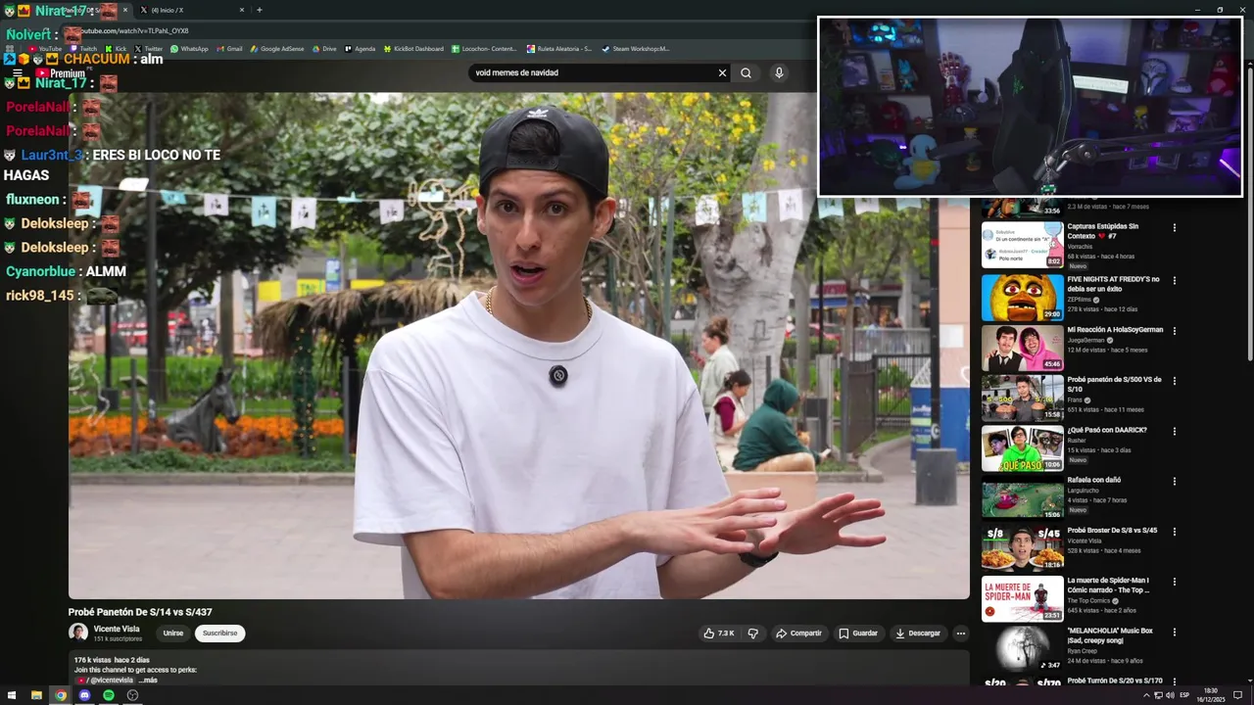Viewport: 1254px width, 705px height.
Task: Download video via the Descargar button
Action: coord(918,634)
